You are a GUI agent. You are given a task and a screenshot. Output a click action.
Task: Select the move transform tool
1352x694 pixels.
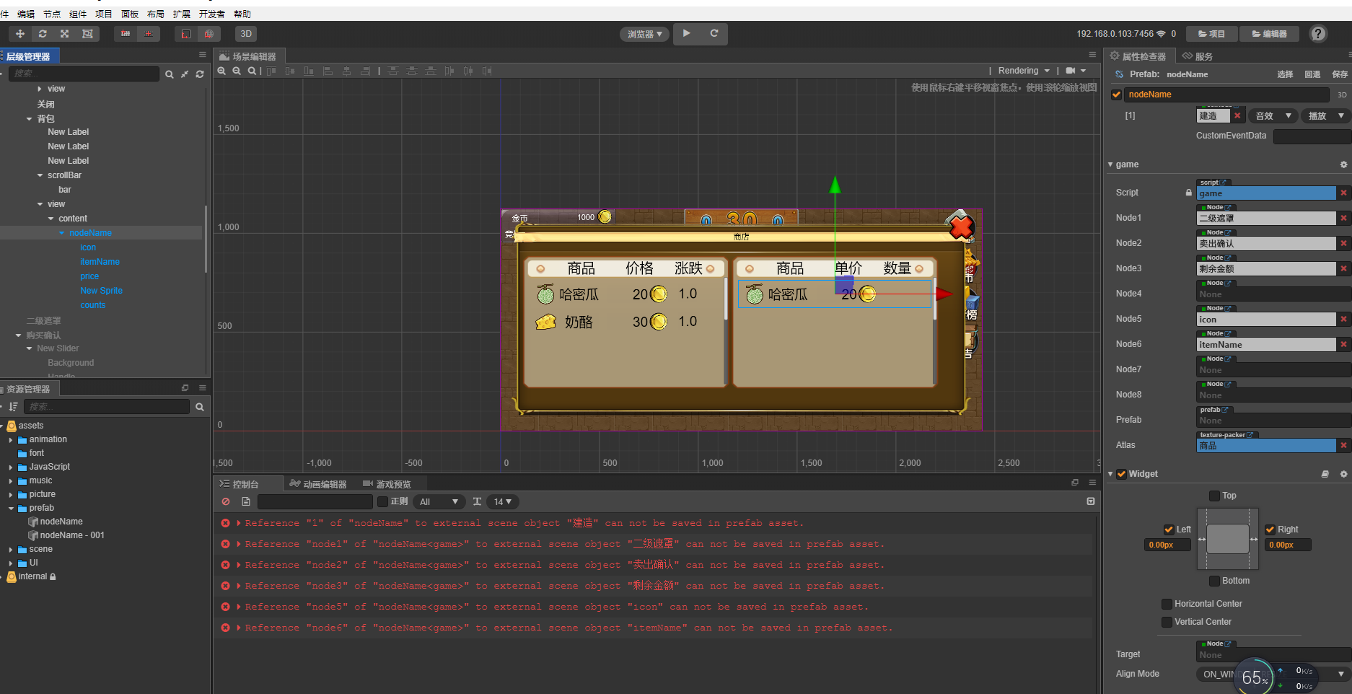(20, 34)
